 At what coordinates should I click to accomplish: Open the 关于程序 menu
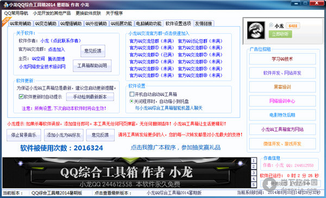114,13
